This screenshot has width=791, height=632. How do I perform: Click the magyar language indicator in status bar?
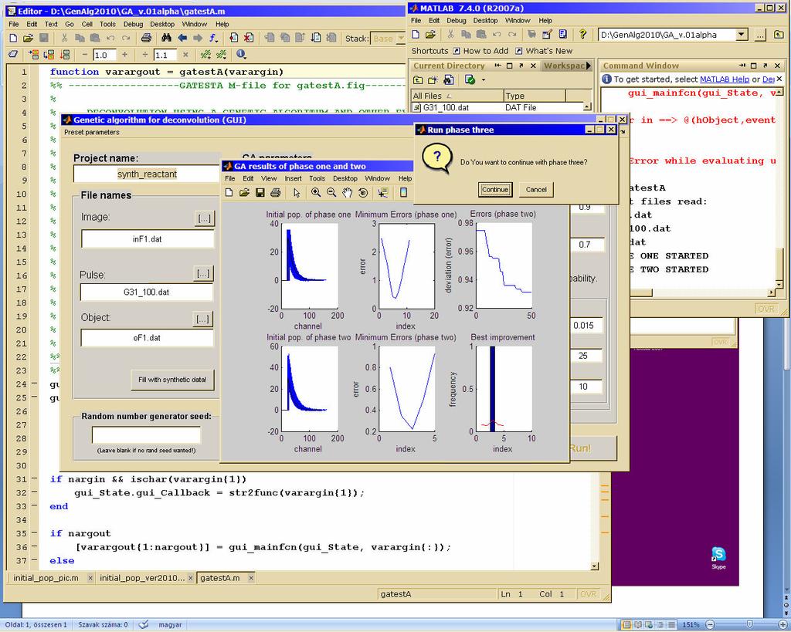pos(170,624)
